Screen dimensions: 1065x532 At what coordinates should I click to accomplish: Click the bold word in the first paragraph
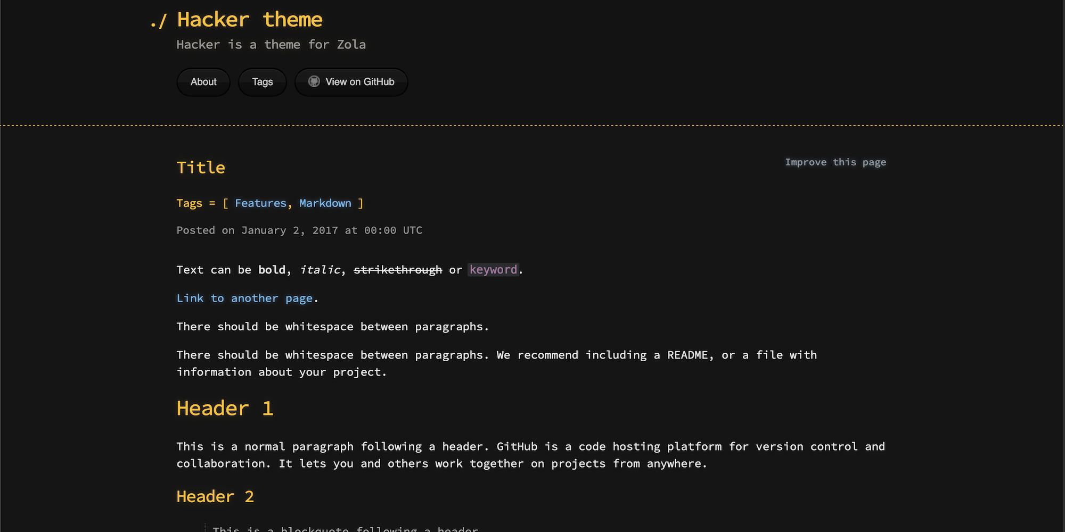pos(272,270)
